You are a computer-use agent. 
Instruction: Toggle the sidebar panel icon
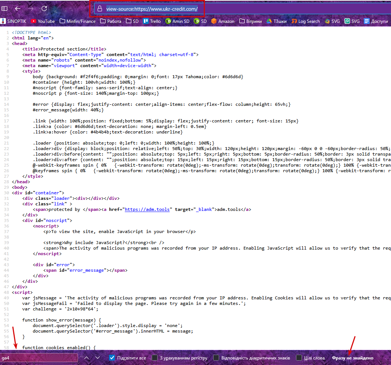(x=4, y=8)
